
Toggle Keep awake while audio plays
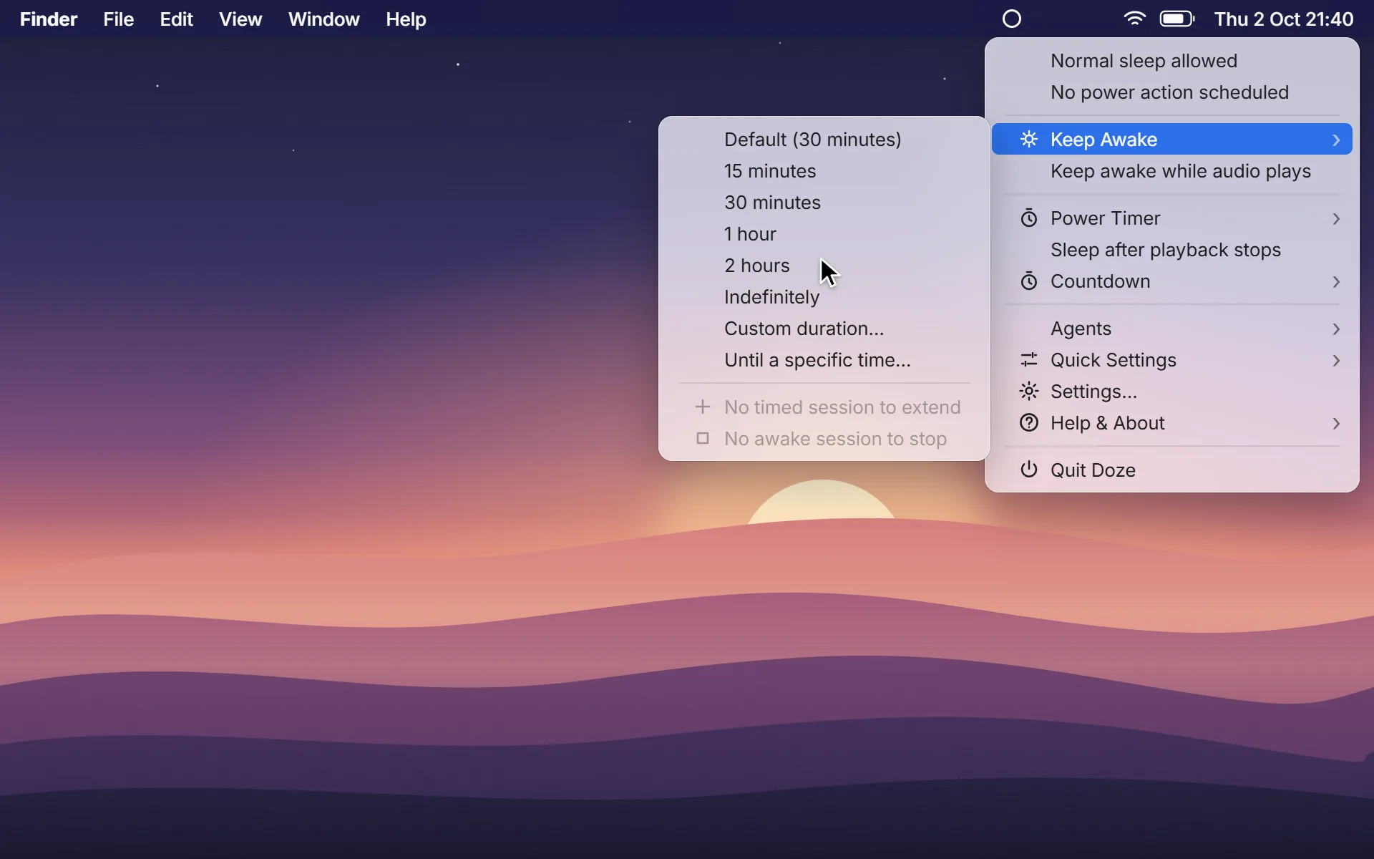(x=1172, y=170)
